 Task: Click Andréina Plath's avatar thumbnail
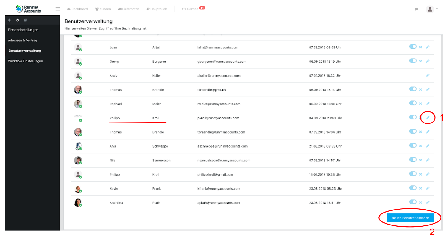click(x=78, y=203)
